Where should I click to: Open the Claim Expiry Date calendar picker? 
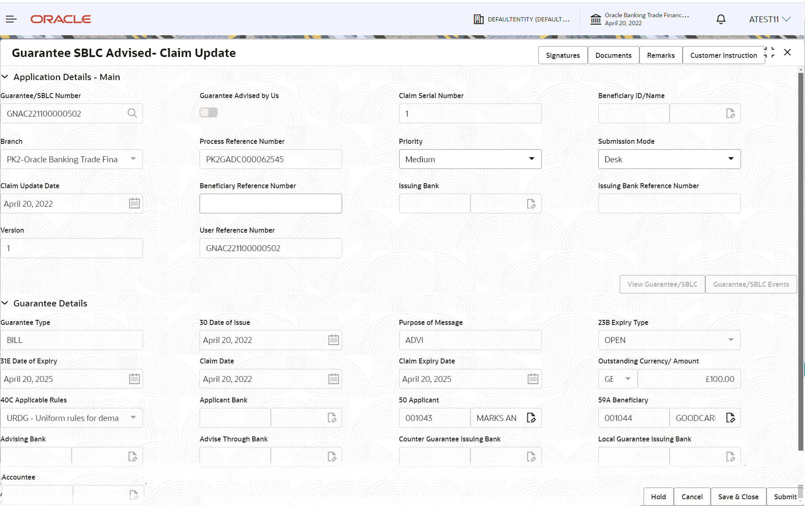[532, 379]
